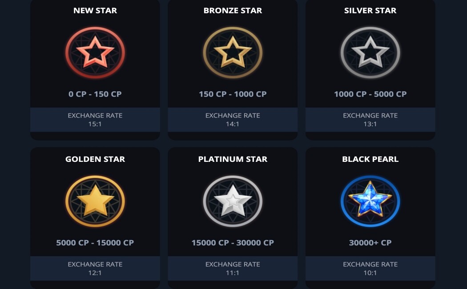Click the Bronze Star badge icon
467x289 pixels.
coord(233,52)
